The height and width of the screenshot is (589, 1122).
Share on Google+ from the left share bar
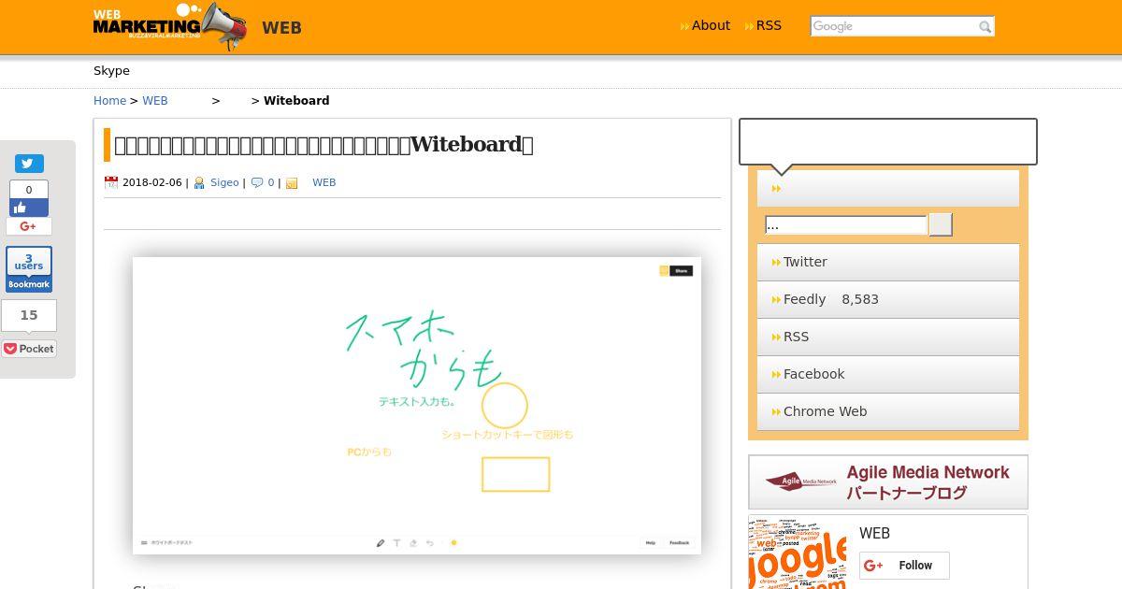click(x=29, y=226)
